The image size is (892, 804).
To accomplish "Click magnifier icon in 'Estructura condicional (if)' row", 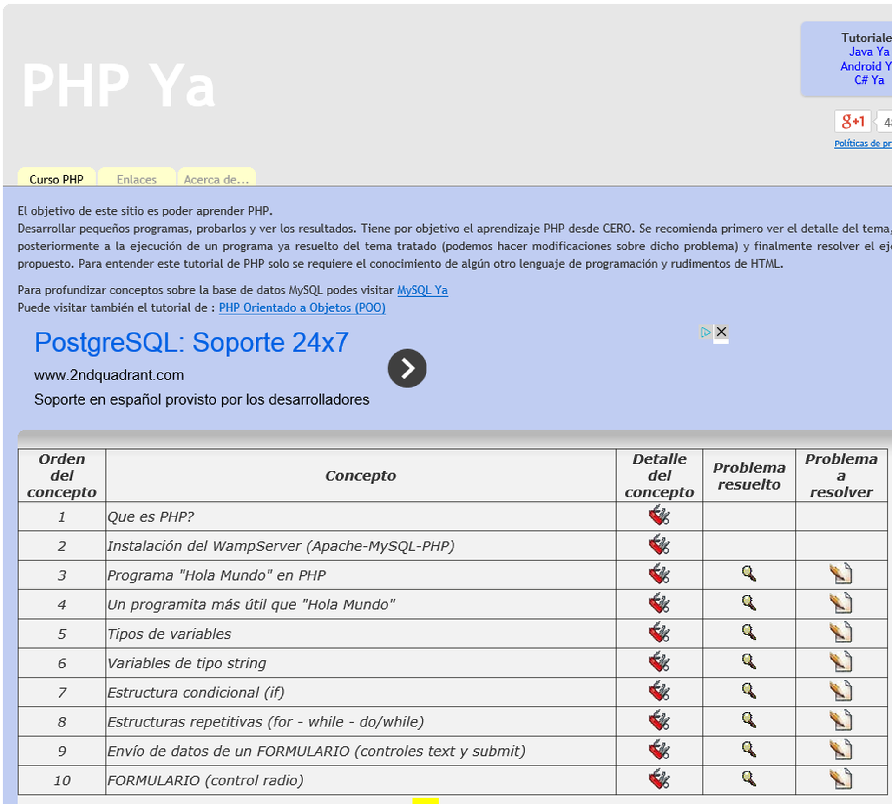I will coord(748,691).
